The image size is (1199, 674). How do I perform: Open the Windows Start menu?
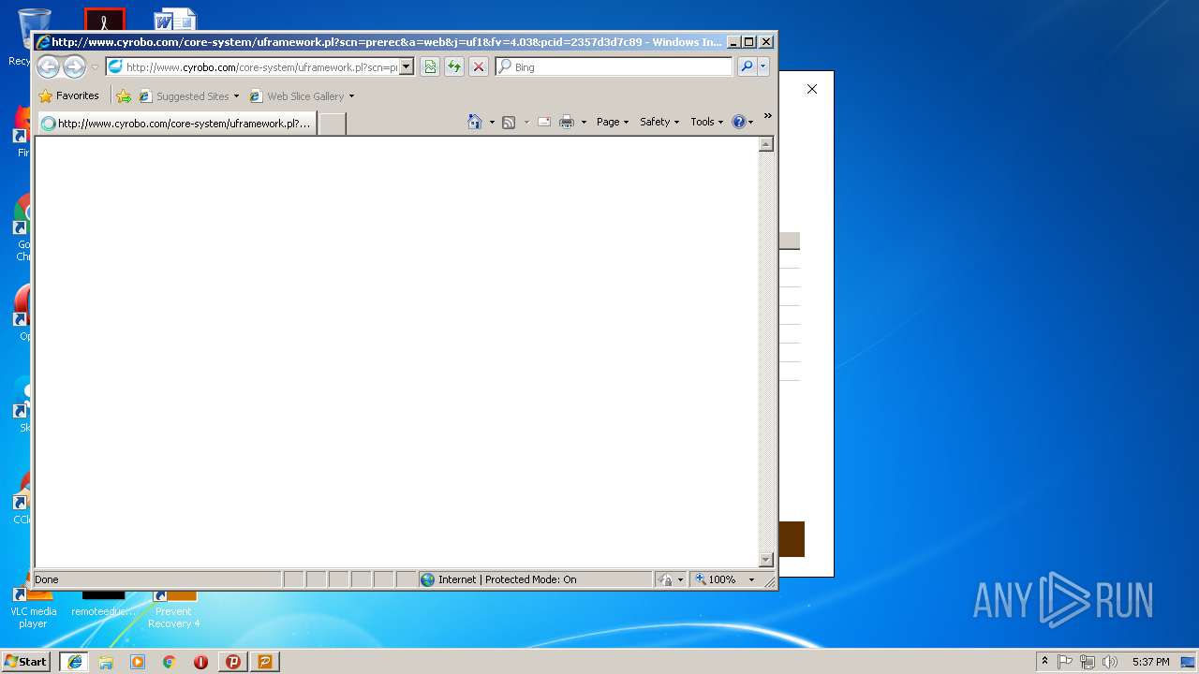coord(26,661)
